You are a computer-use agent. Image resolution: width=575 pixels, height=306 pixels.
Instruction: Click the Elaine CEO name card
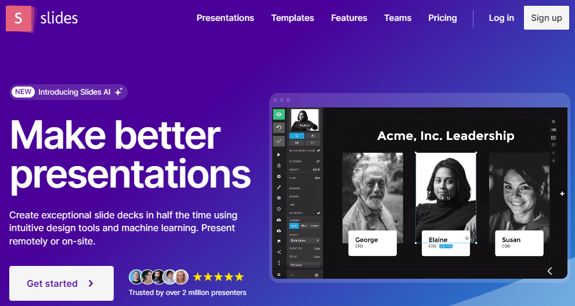pos(446,243)
